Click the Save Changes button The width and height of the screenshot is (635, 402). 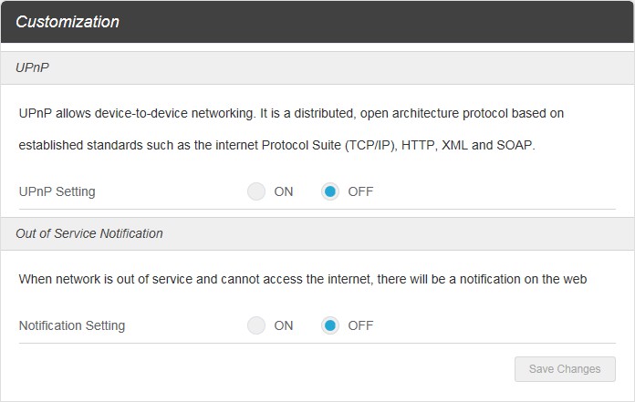pyautogui.click(x=565, y=369)
